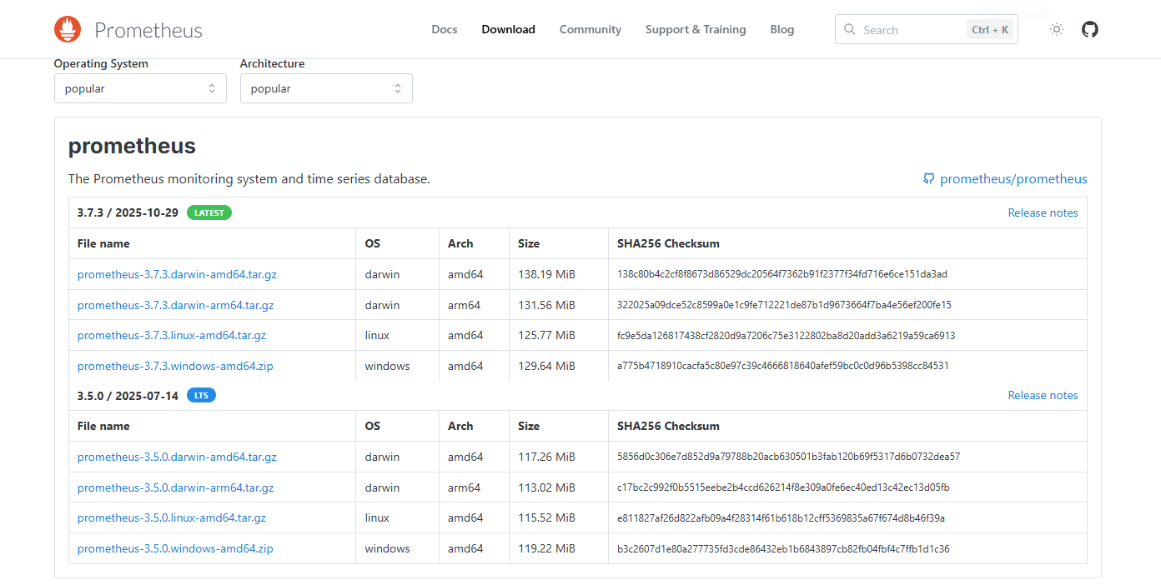Image resolution: width=1161 pixels, height=585 pixels.
Task: Click the Prometheus monitoring system description text
Action: click(249, 179)
